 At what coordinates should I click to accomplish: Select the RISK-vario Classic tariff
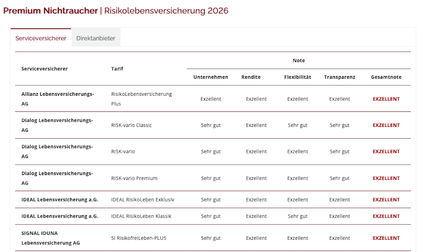(131, 125)
